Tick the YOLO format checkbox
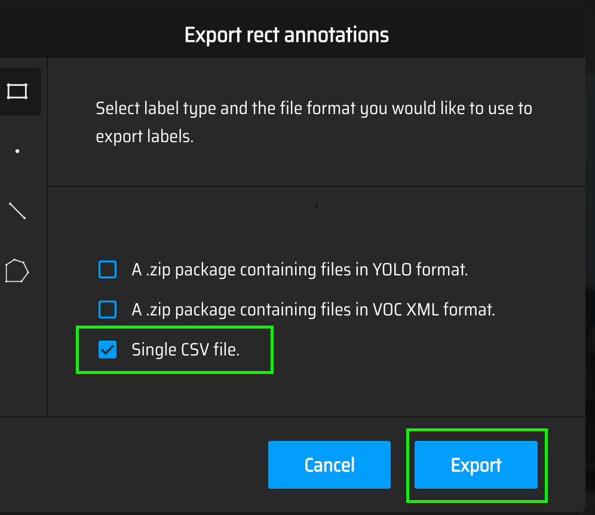Viewport: 595px width, 515px height. pos(108,269)
